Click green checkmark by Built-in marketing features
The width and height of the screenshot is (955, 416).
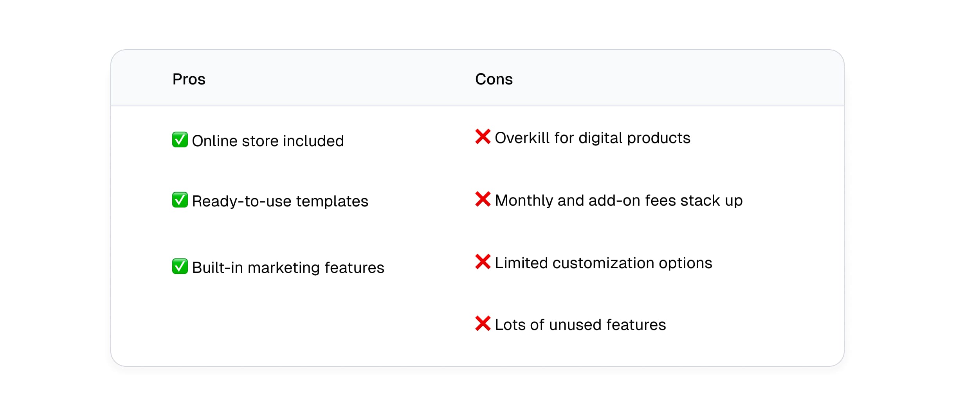180,266
